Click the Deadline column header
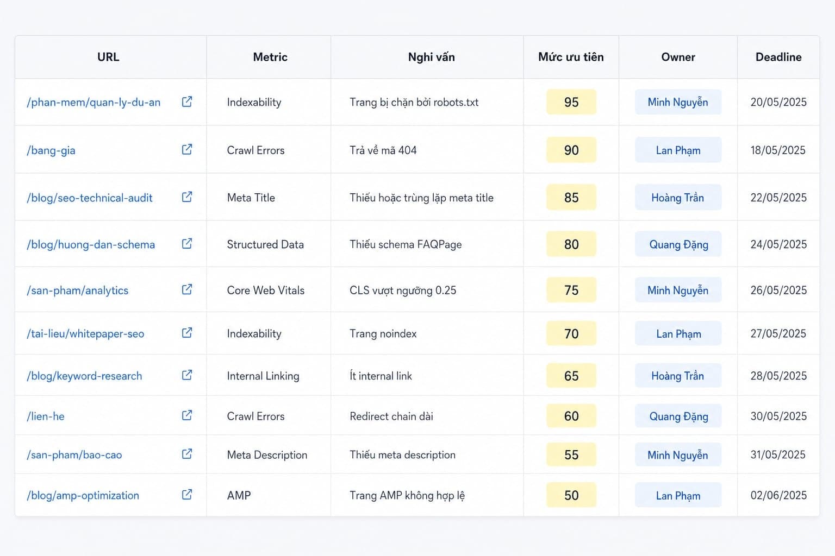Viewport: 835px width, 556px height. pos(778,57)
